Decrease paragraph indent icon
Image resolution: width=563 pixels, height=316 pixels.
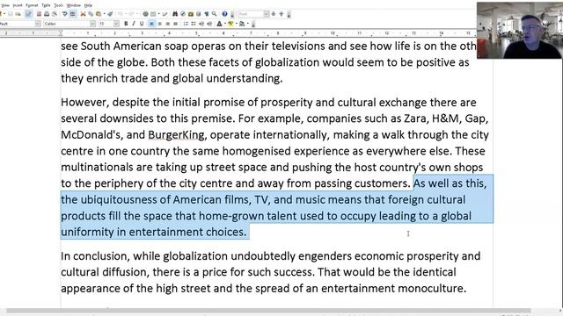201,24
